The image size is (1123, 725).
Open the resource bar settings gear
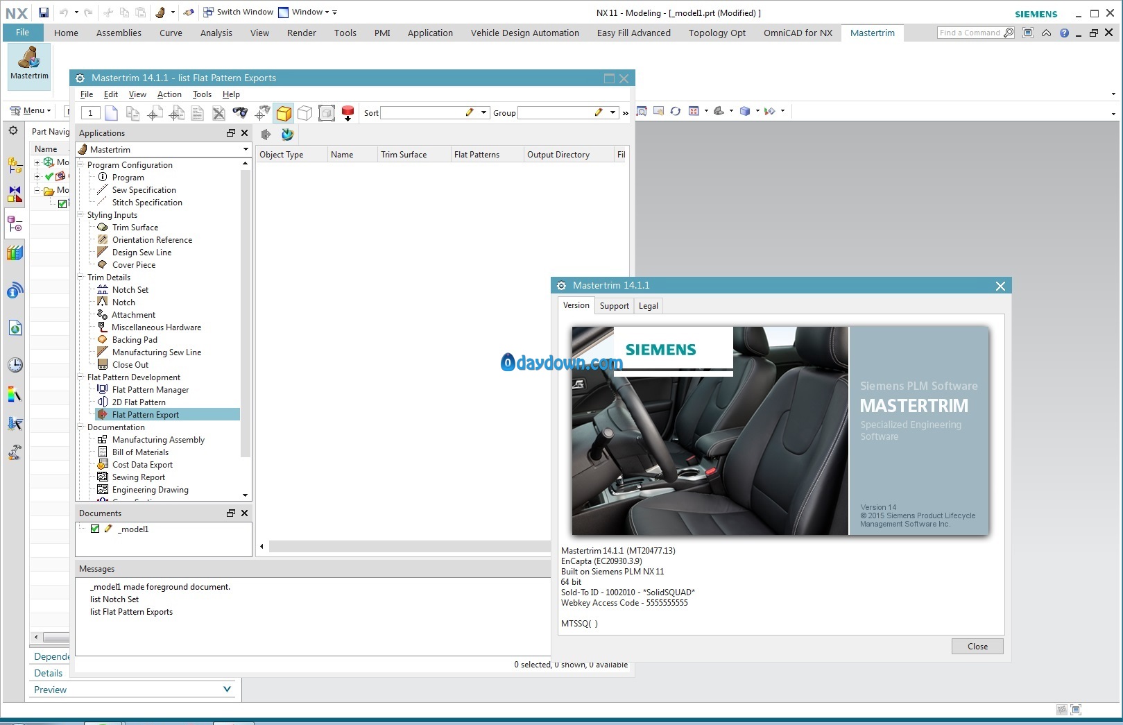[13, 130]
